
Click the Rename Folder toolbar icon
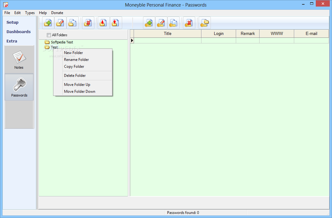click(x=60, y=23)
